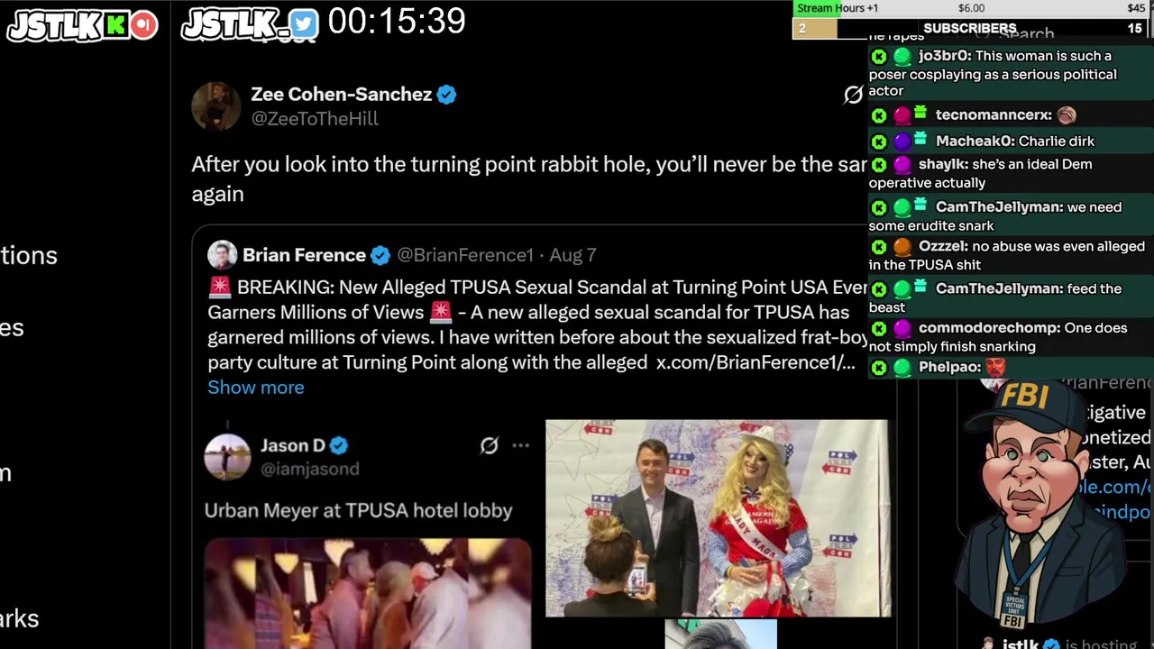Click the emote in tecnomanncerx's message
Screen dimensions: 1154x649
1067,114
